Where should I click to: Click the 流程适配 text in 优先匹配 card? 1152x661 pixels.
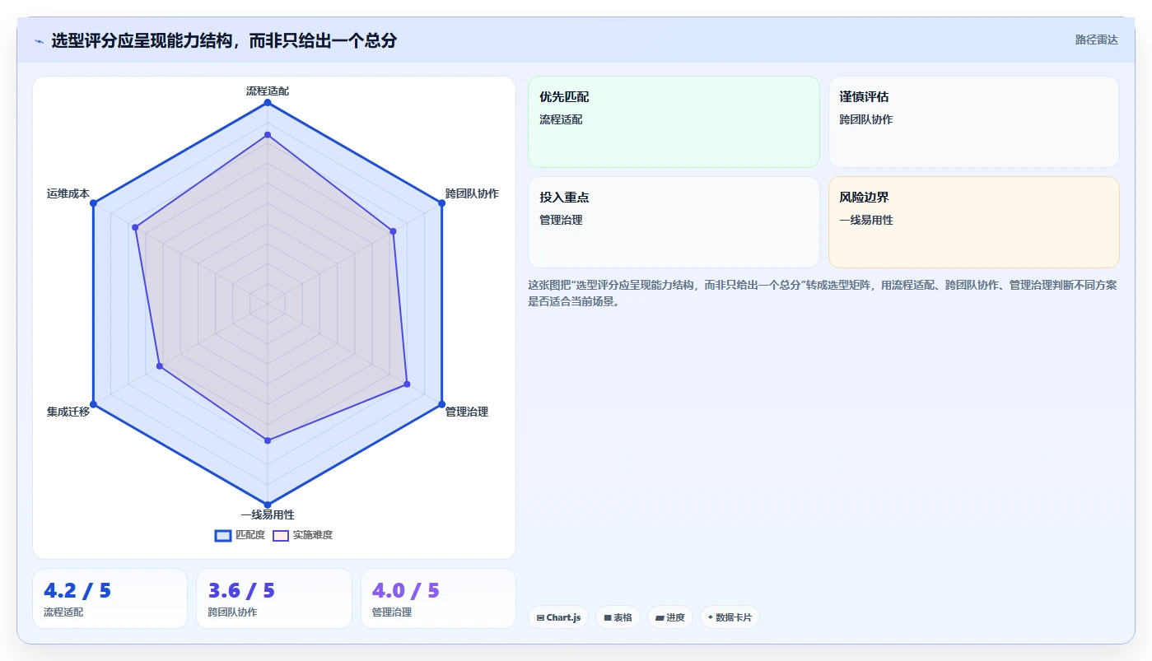click(561, 119)
